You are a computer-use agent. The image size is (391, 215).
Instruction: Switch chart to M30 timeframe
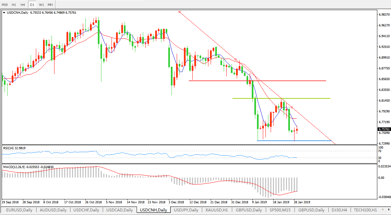[5, 5]
